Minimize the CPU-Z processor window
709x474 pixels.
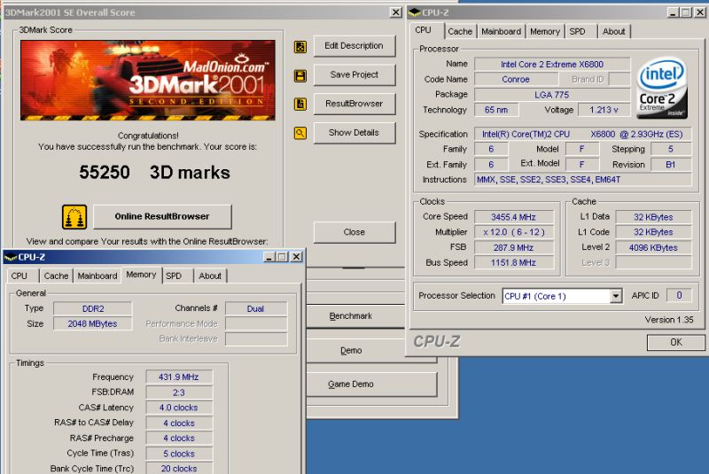[x=673, y=12]
